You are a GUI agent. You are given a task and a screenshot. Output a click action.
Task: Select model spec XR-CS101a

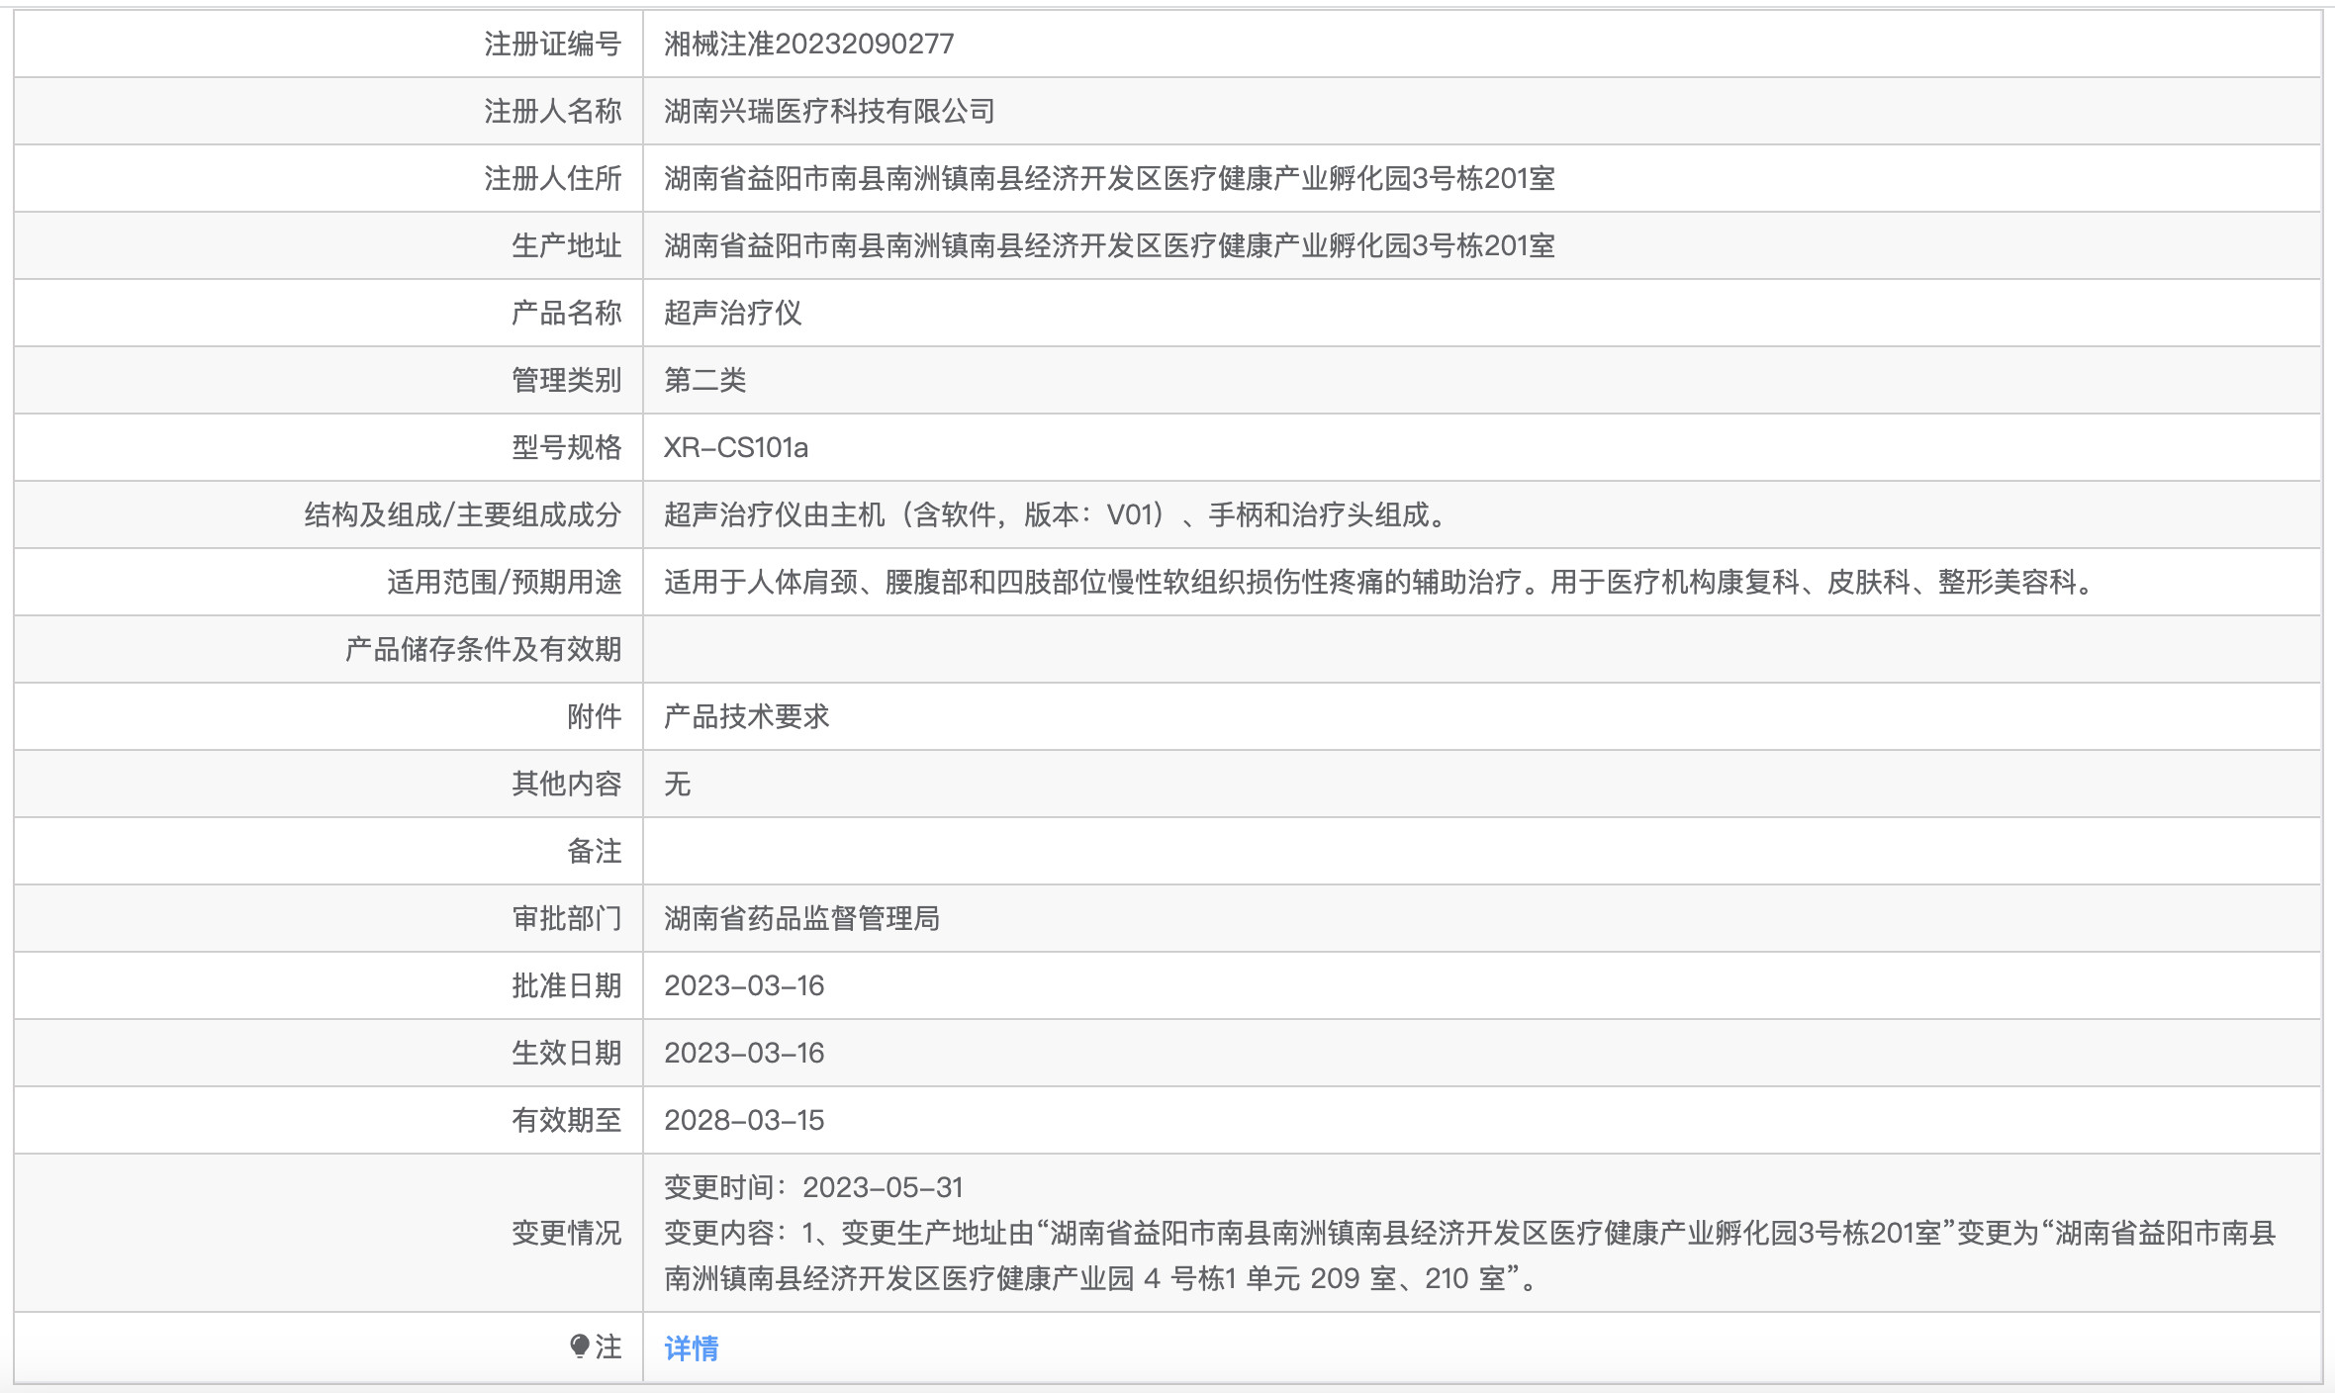[x=735, y=447]
